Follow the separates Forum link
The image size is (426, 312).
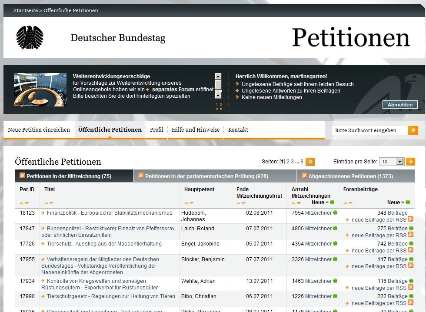click(173, 90)
